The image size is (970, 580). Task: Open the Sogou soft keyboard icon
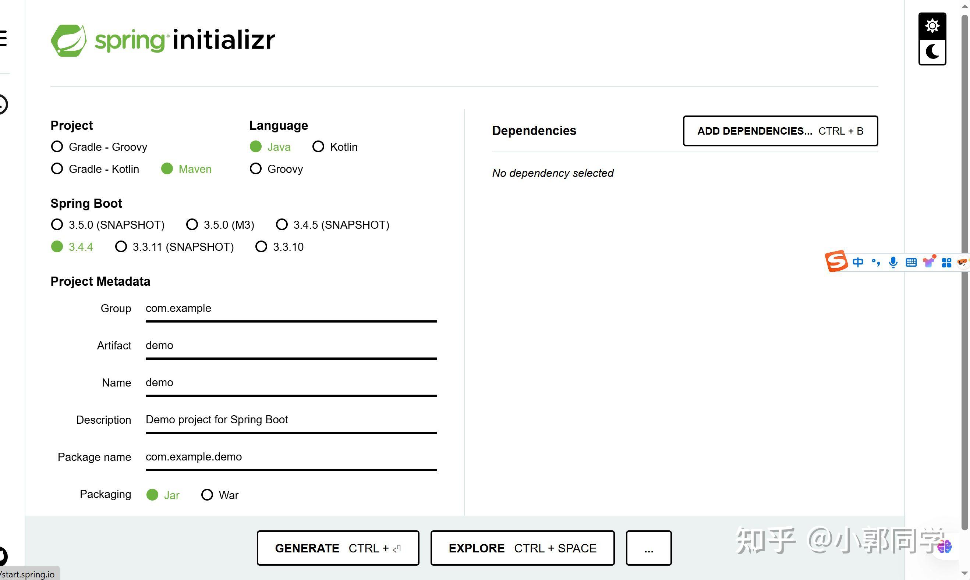911,262
